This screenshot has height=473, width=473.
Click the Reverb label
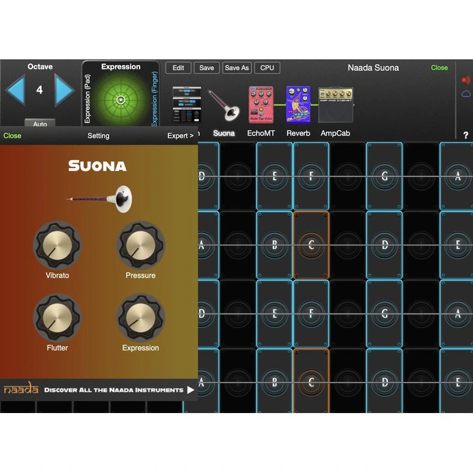click(299, 133)
